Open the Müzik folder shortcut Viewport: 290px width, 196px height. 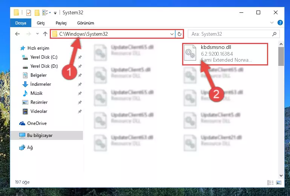click(32, 93)
